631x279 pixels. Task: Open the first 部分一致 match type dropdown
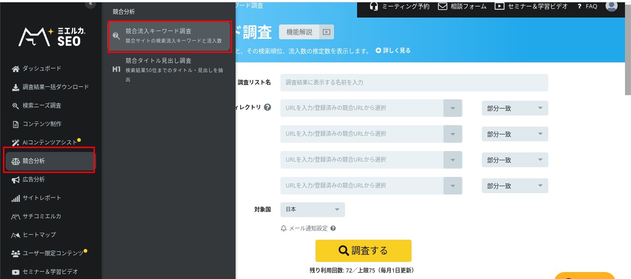[x=515, y=108]
